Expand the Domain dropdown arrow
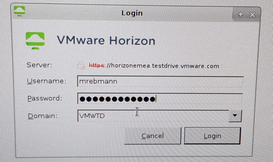The width and height of the screenshot is (273, 162). (235, 116)
